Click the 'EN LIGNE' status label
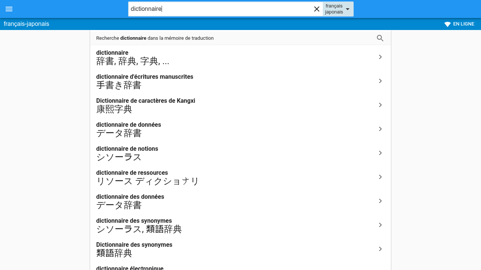Viewport: 481px width, 270px height. [x=464, y=24]
